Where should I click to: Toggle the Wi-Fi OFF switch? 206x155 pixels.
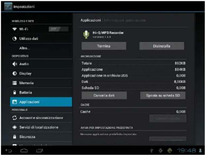58,29
